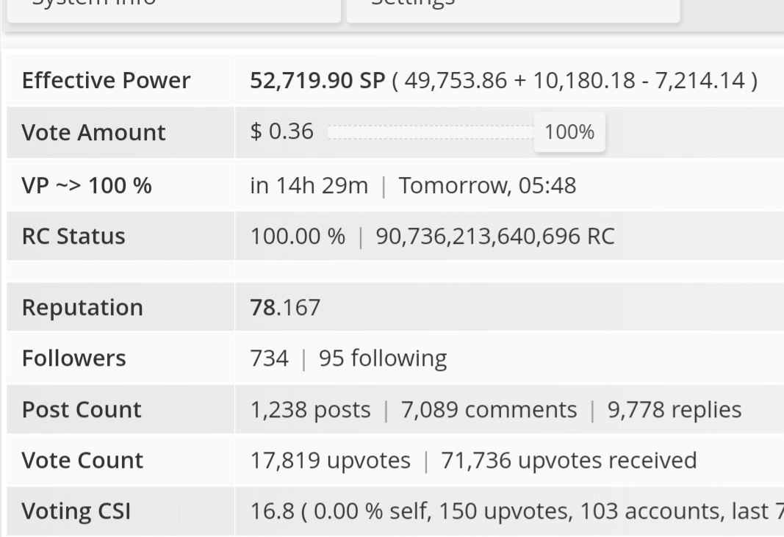
Task: Open the 9,778 replies count
Action: click(x=675, y=409)
